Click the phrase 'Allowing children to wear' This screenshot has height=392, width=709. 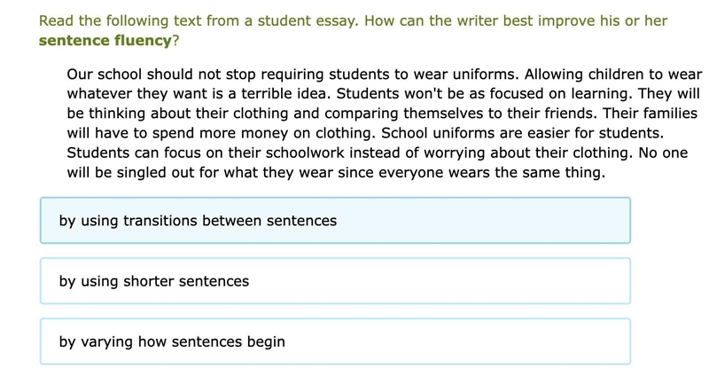pyautogui.click(x=613, y=74)
